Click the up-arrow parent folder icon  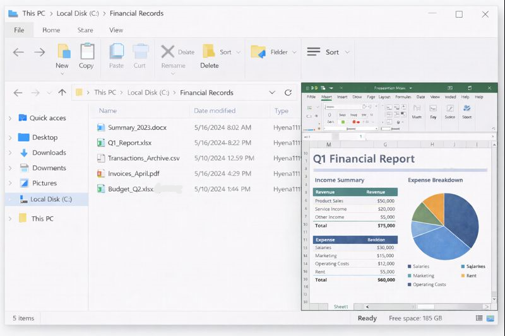(62, 93)
